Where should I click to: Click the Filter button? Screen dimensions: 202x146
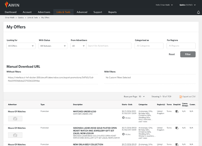click(188, 54)
